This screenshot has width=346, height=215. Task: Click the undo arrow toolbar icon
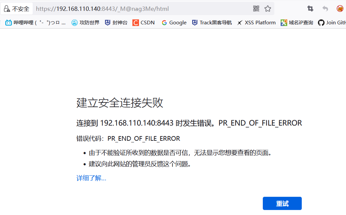[325, 9]
